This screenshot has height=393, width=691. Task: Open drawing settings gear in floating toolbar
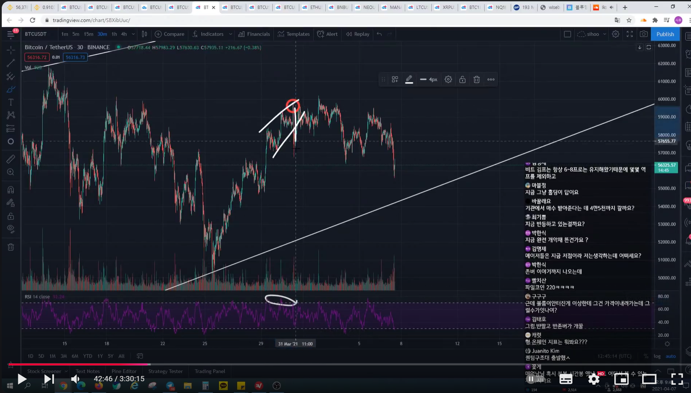[448, 79]
